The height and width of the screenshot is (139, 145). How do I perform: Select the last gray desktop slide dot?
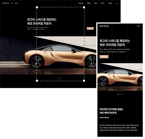pyautogui.click(x=62, y=78)
